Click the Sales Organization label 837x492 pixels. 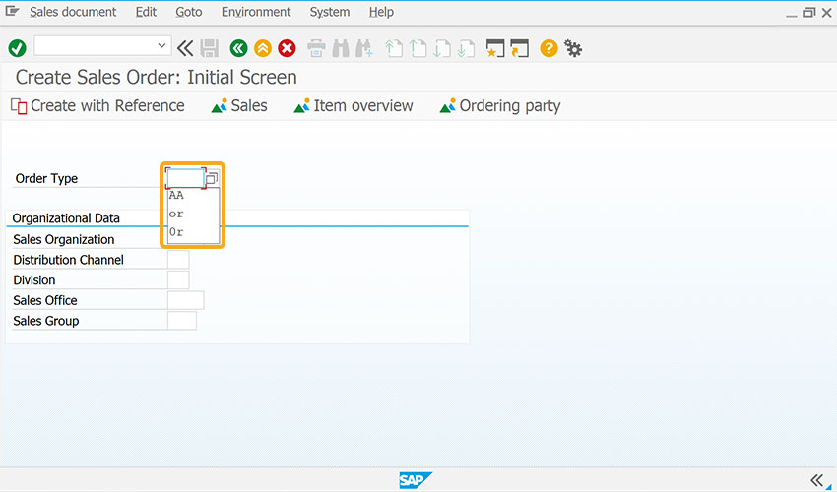[64, 239]
